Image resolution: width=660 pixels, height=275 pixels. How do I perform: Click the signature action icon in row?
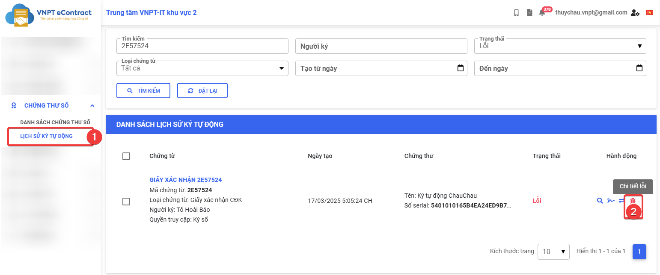[611, 200]
